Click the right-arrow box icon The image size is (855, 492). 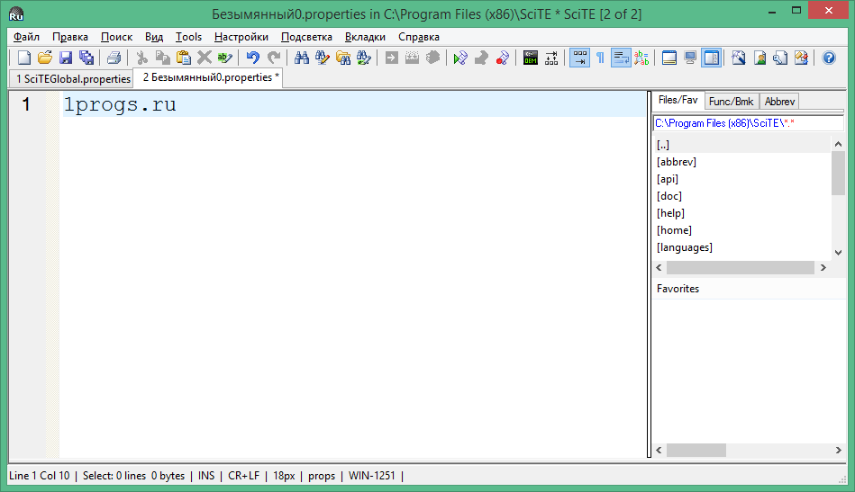point(392,58)
